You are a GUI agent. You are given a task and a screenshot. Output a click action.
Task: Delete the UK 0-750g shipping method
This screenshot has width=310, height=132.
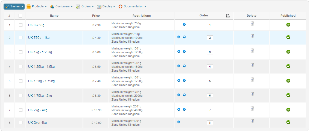252,24
